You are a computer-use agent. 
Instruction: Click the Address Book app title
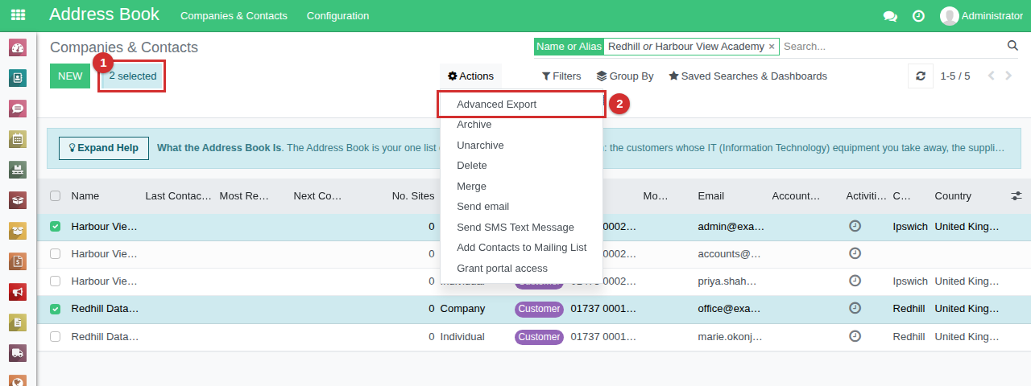click(x=105, y=14)
